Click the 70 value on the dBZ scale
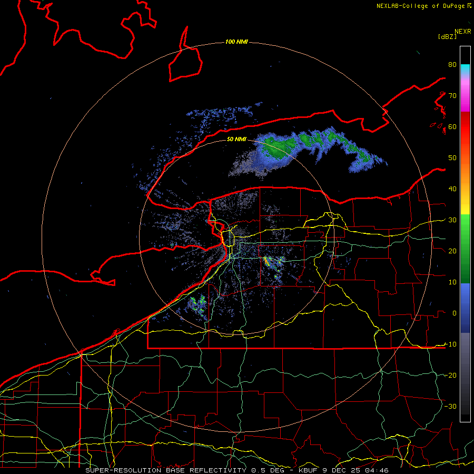474x474 pixels. (x=452, y=95)
